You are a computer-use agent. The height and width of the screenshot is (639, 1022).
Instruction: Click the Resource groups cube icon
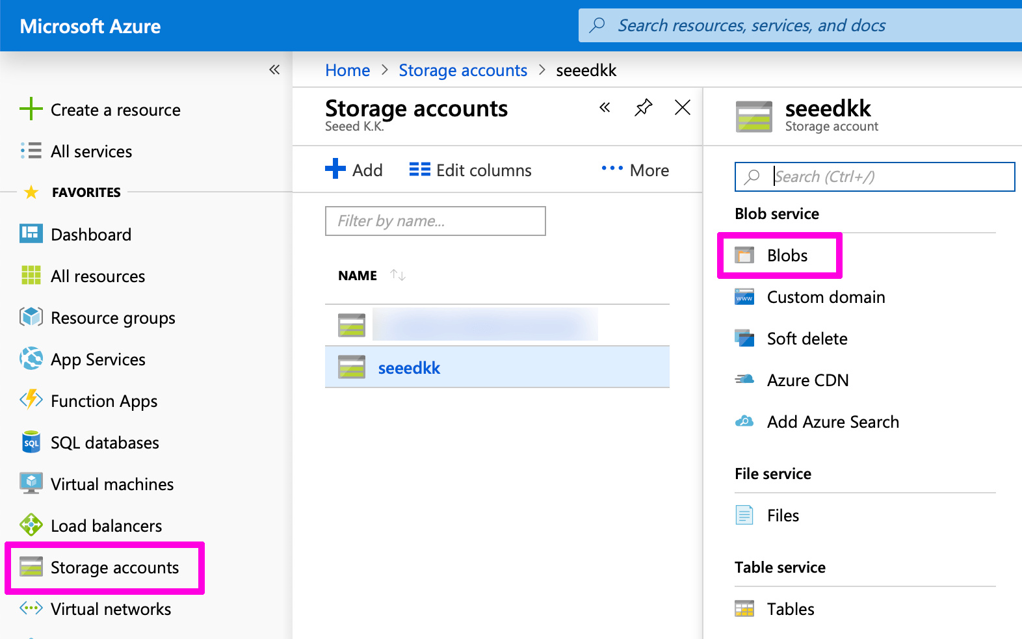[31, 317]
